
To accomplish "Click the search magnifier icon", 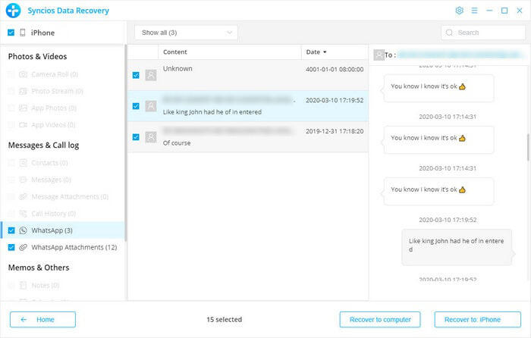I will pyautogui.click(x=449, y=33).
